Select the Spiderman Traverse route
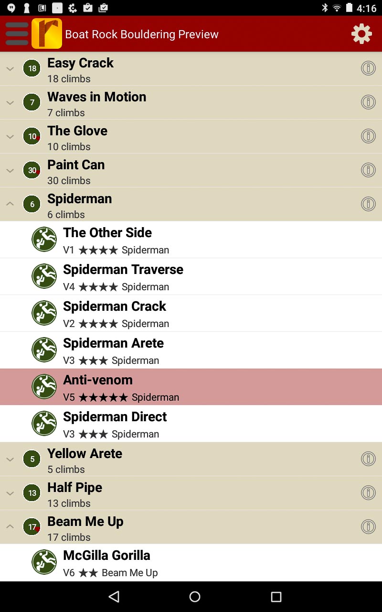This screenshot has height=612, width=382. coord(191,276)
